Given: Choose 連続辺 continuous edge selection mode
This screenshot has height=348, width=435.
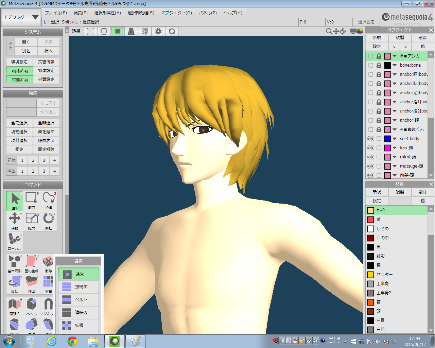Looking at the screenshot, I should tap(79, 313).
